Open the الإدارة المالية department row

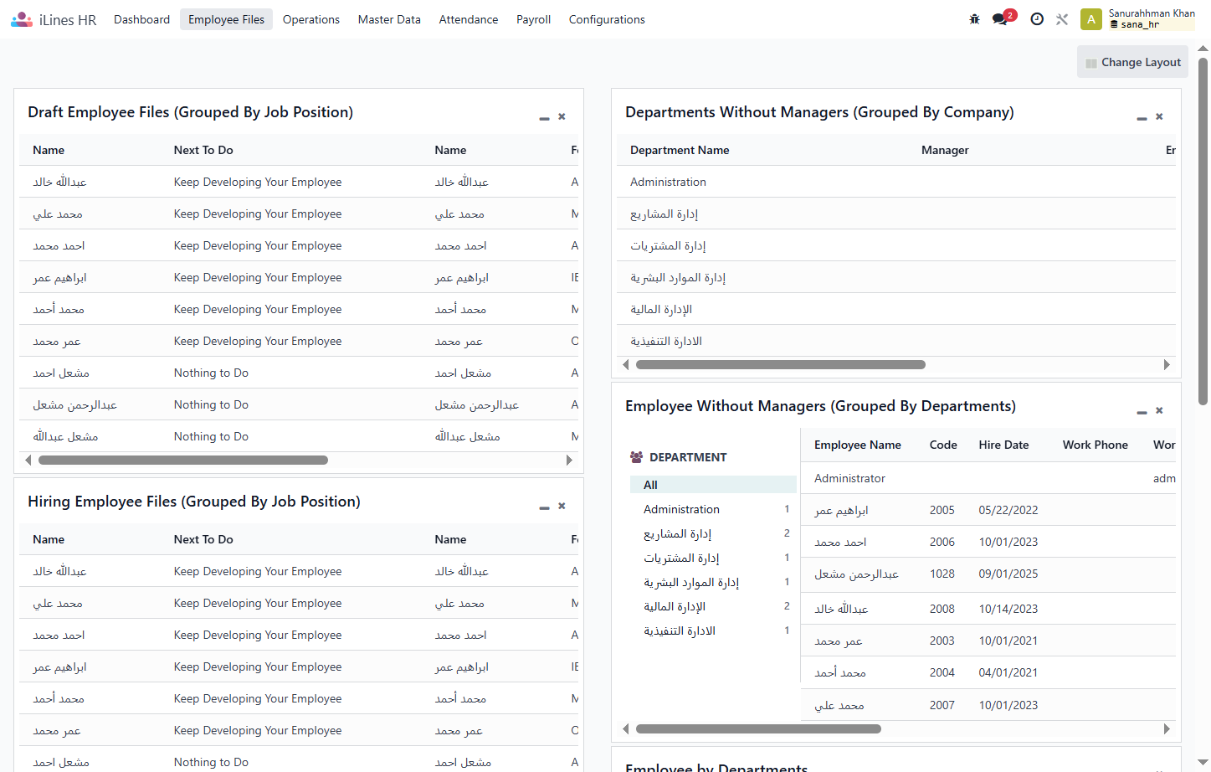[896, 309]
